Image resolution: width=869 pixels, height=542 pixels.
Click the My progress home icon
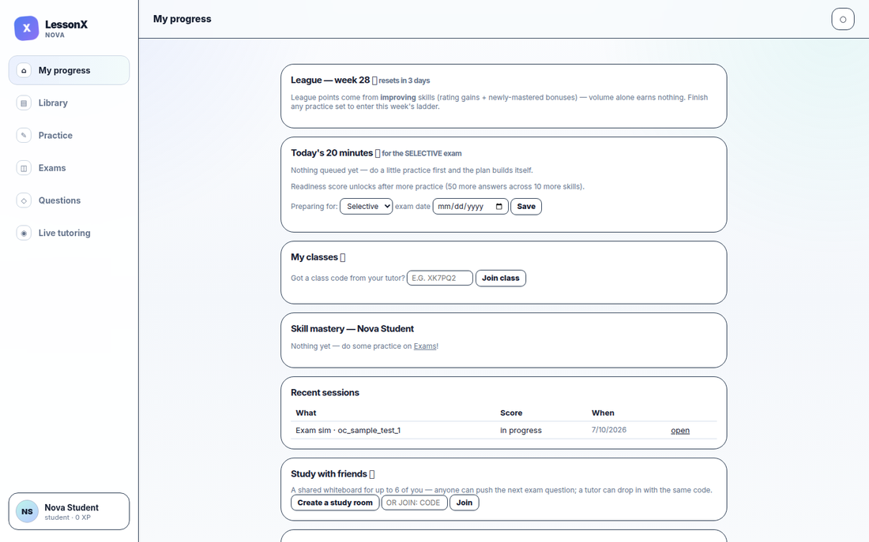(x=24, y=70)
